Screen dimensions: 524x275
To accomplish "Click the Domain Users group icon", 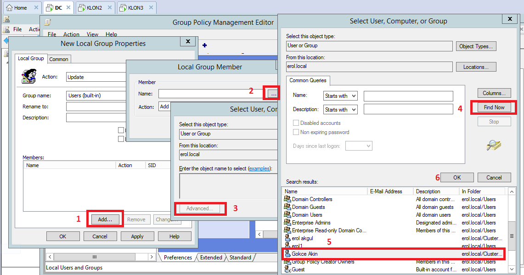I will coord(287,215).
